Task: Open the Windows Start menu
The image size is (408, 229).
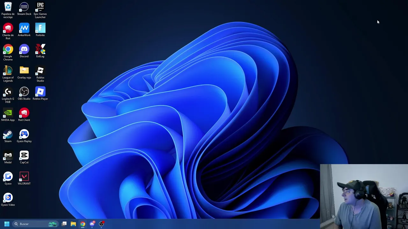Action: [7, 224]
